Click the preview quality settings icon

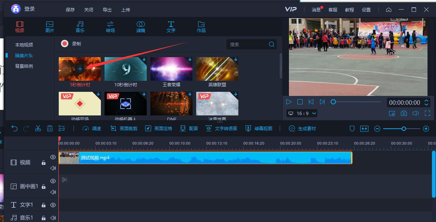click(x=392, y=113)
